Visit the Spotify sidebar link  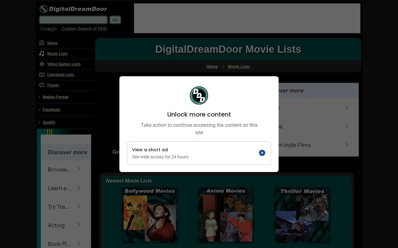(49, 122)
